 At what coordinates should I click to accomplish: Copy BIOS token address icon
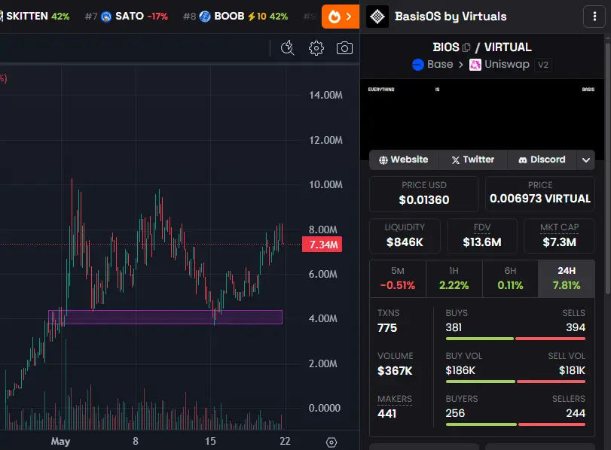(x=466, y=47)
